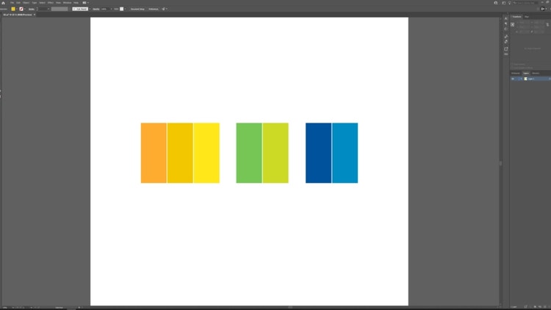Toggle Layer 1 visibility eye
Screen dimensions: 551x310
click(x=513, y=79)
